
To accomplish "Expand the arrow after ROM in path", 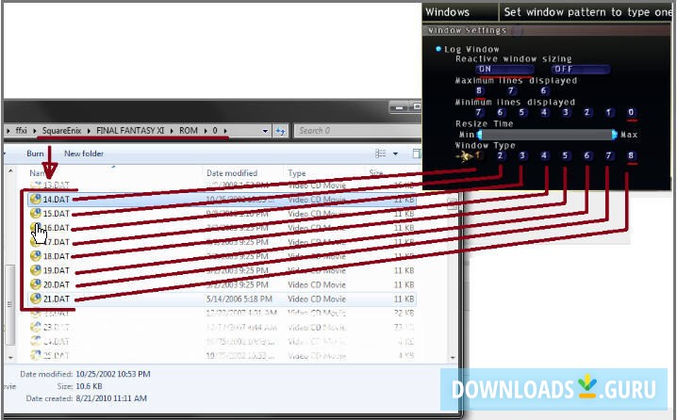I will (206, 131).
